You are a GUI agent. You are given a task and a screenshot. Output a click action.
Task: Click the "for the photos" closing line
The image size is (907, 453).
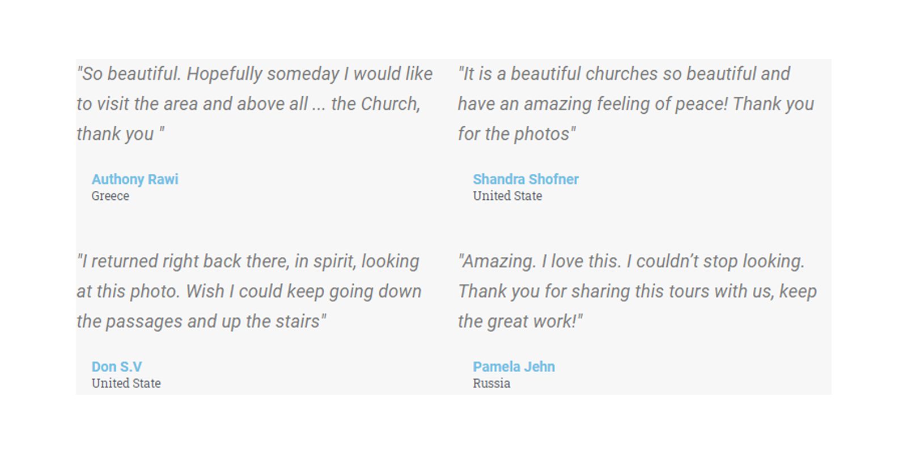[x=516, y=134]
